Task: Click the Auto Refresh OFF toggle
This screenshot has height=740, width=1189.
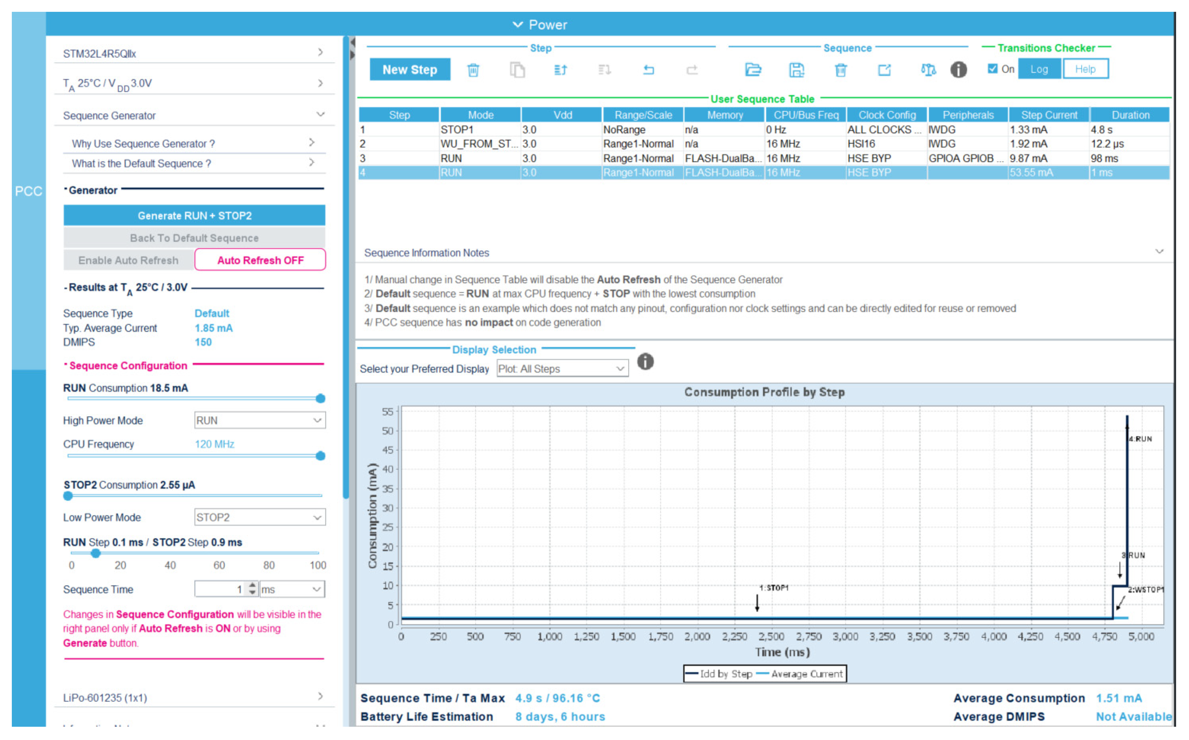Action: (260, 260)
